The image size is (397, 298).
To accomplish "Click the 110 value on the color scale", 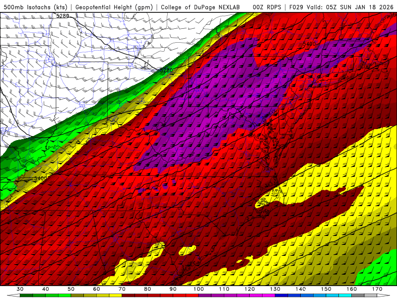I will point(224,289).
